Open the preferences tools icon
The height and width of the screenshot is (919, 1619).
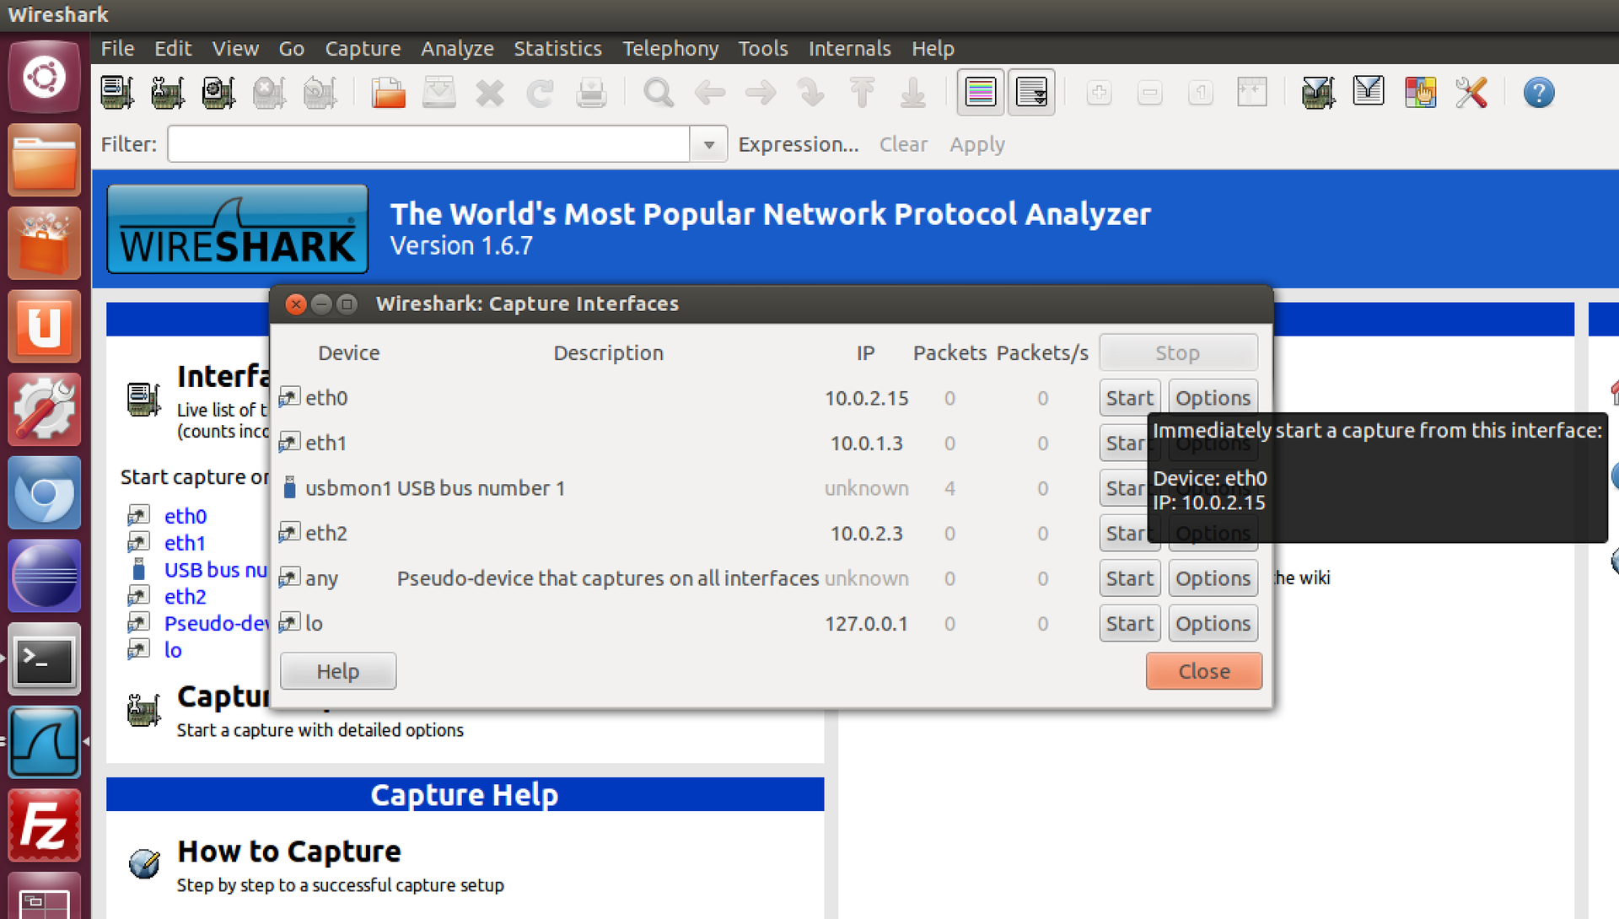tap(1471, 93)
